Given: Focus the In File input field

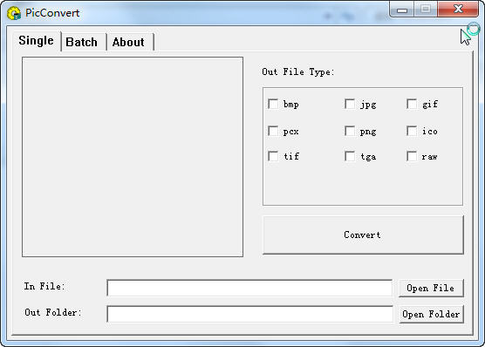Looking at the screenshot, I should click(249, 289).
